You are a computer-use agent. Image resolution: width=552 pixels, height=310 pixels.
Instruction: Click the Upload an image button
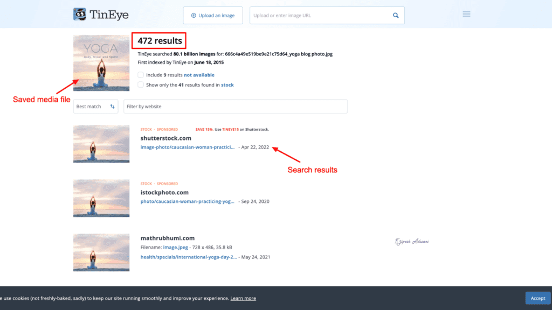pos(212,15)
